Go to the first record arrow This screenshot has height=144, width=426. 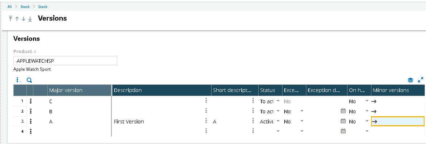click(10, 18)
